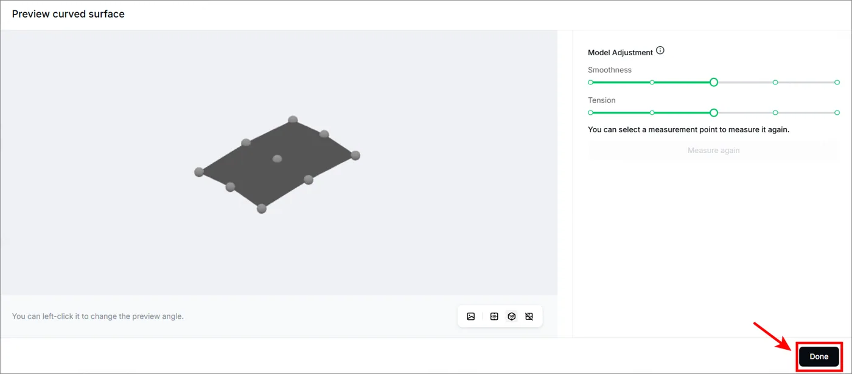Viewport: 852px width, 374px height.
Task: Open the Model Adjustment info icon
Action: (660, 51)
